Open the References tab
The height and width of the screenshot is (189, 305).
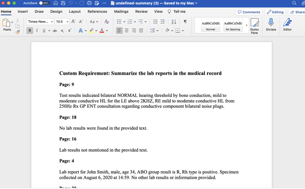97,12
